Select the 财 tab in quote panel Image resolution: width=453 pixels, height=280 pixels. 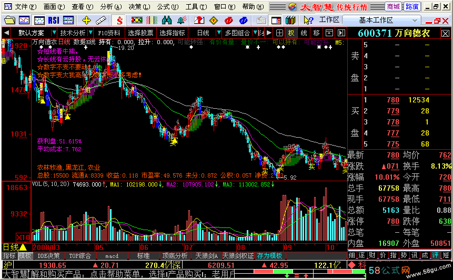(x=372, y=255)
